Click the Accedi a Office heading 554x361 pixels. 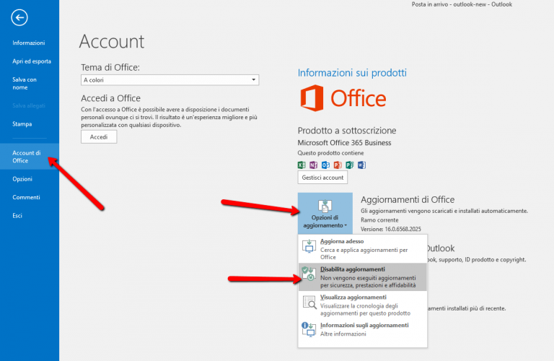pos(110,98)
